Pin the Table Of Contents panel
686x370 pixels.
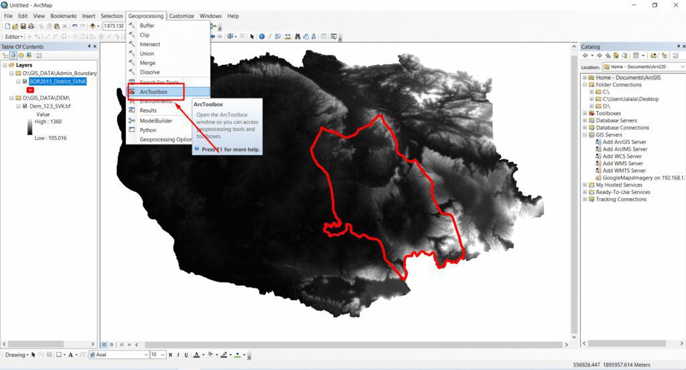pyautogui.click(x=89, y=46)
